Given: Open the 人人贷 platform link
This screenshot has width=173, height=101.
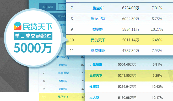Looking at the screenshot, I should point(94,98).
